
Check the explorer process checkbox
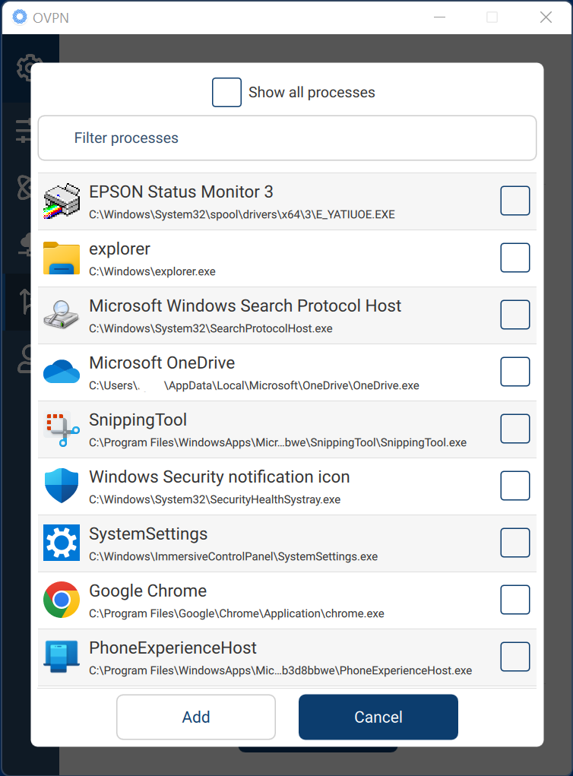tap(515, 258)
